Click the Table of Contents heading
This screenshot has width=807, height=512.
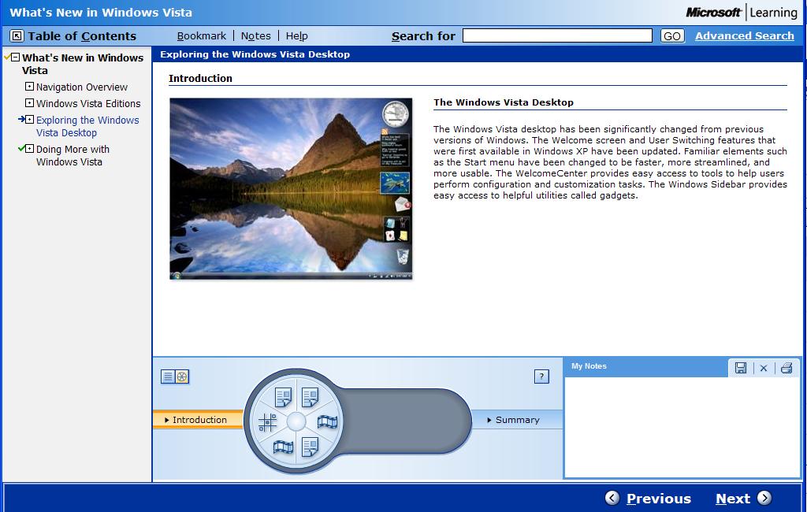82,36
